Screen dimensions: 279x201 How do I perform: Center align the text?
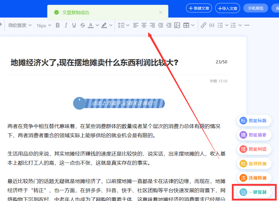(x=144, y=25)
